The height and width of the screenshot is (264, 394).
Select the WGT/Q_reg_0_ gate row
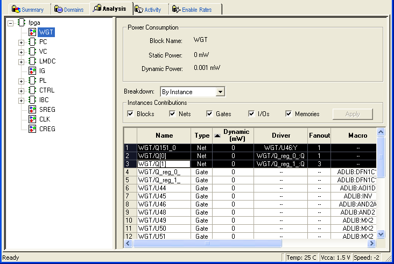250,172
